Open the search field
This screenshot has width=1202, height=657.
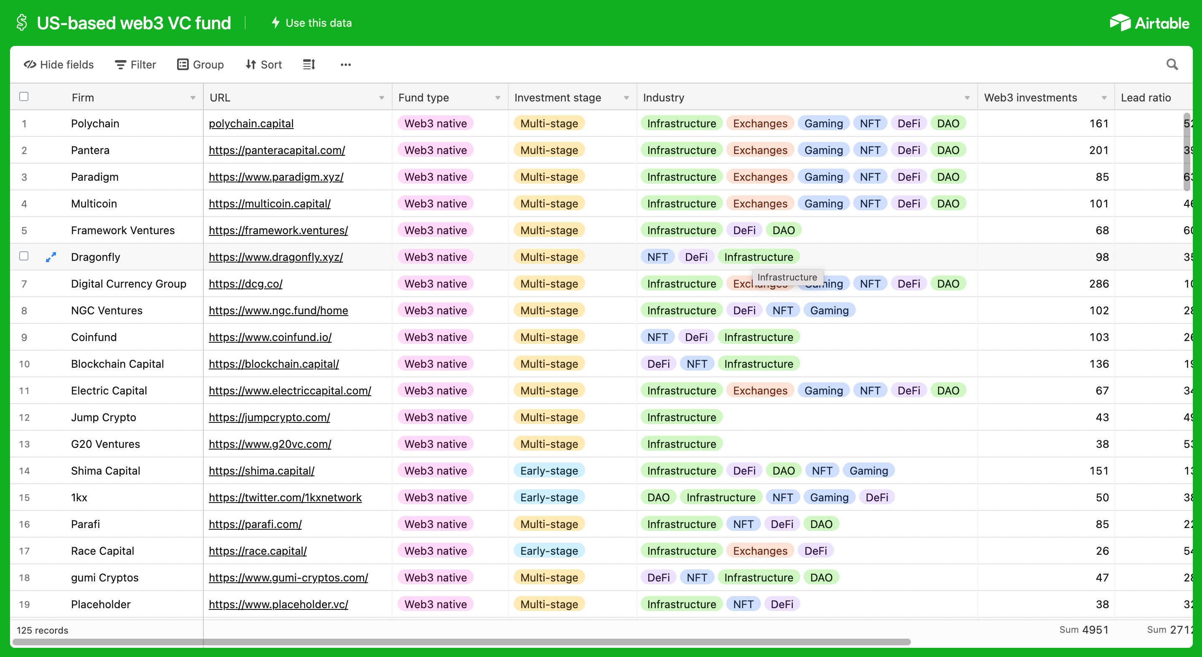coord(1172,64)
